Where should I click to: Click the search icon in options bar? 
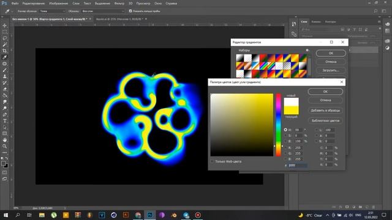click(x=375, y=11)
